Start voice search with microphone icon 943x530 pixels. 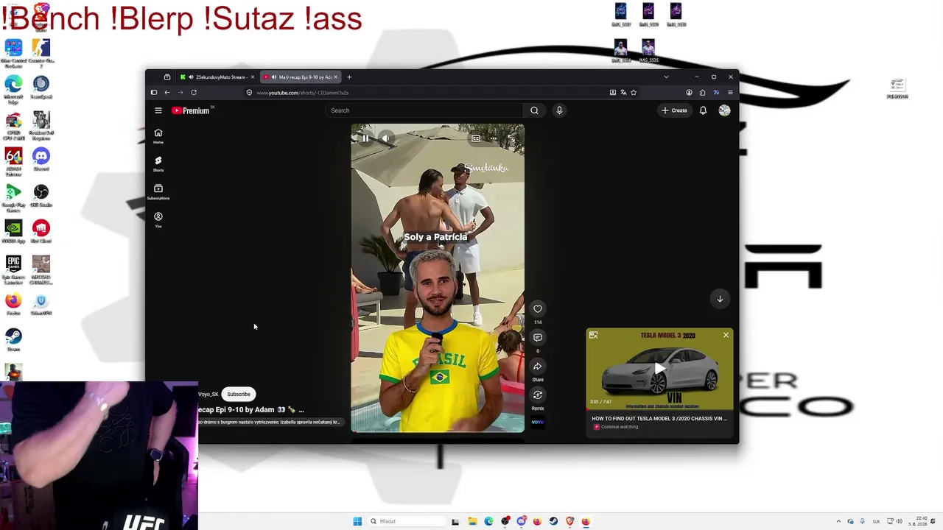559,110
